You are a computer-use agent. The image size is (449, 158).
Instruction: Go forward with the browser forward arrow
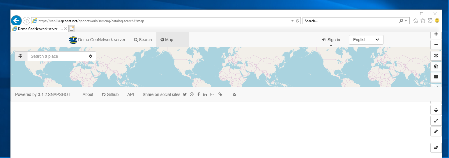26,21
